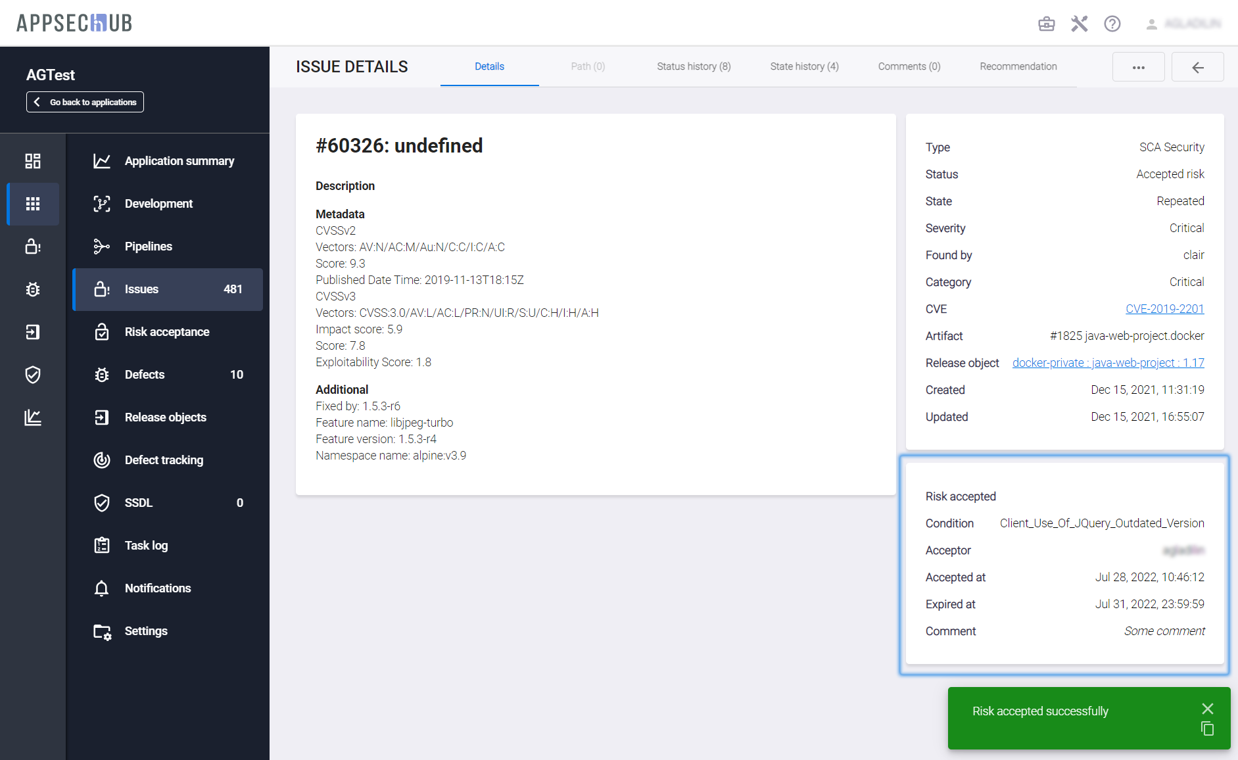Click the help question mark icon
The width and height of the screenshot is (1238, 760).
click(x=1112, y=24)
